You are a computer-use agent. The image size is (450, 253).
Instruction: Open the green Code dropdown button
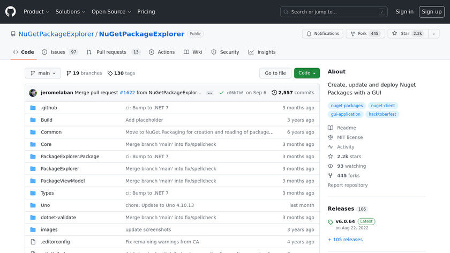[307, 73]
